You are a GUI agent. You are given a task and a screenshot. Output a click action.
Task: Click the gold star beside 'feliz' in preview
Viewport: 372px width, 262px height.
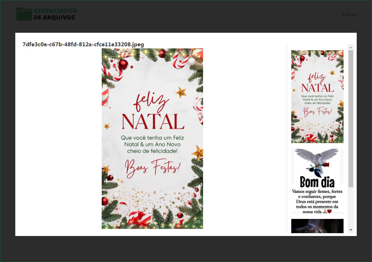coord(181,92)
